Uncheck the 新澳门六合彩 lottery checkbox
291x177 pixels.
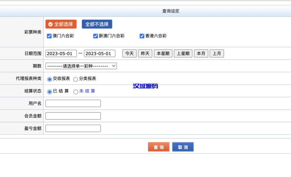[x=95, y=36]
